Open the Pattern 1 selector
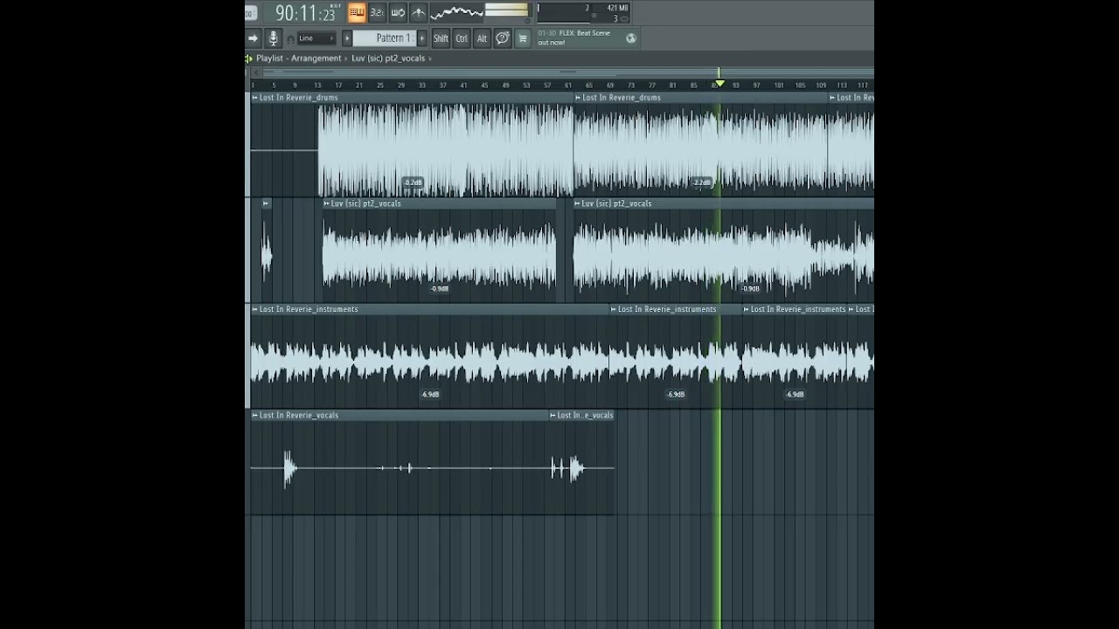The height and width of the screenshot is (629, 1119). click(x=384, y=38)
